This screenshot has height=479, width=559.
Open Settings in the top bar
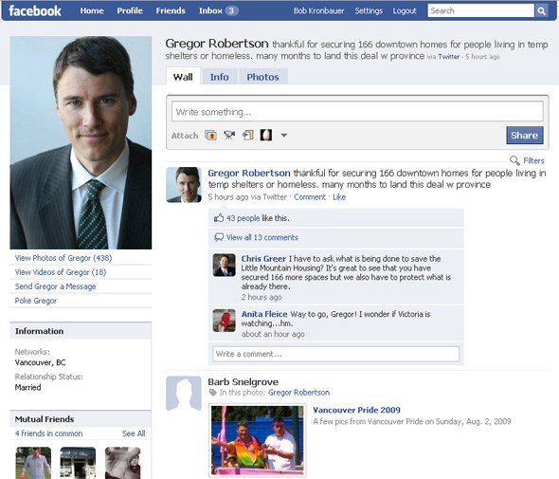click(x=369, y=10)
